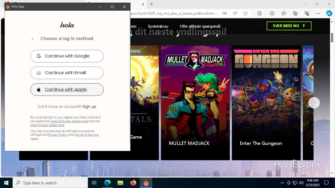
Task: Click Hola App flame icon in title bar
Action: [x=8, y=7]
